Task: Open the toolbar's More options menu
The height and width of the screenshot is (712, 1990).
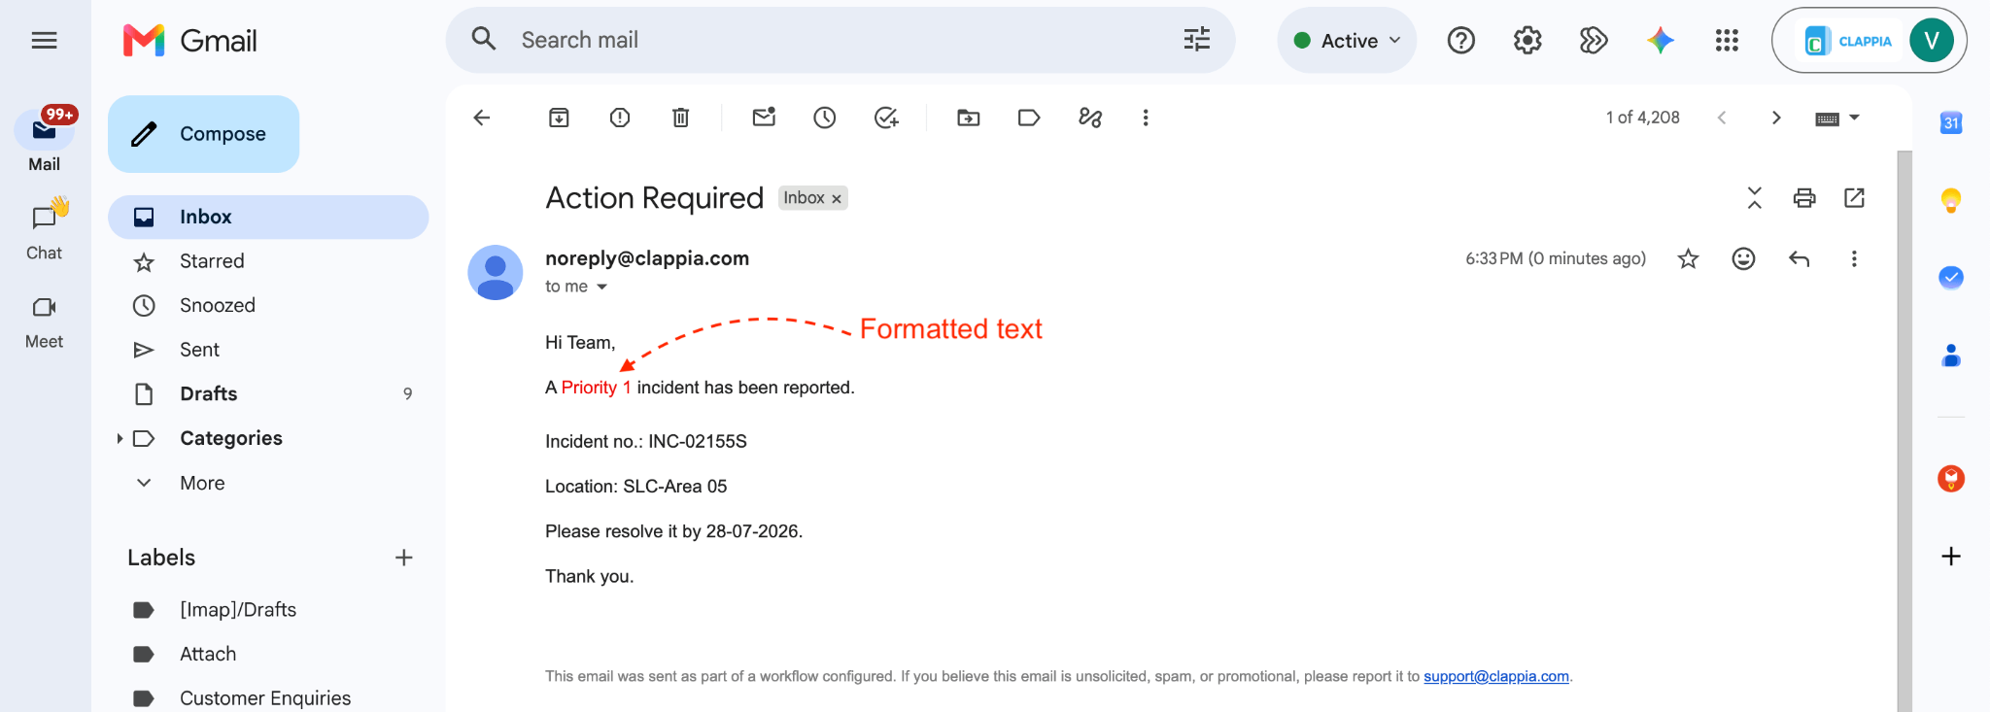Action: (x=1146, y=118)
